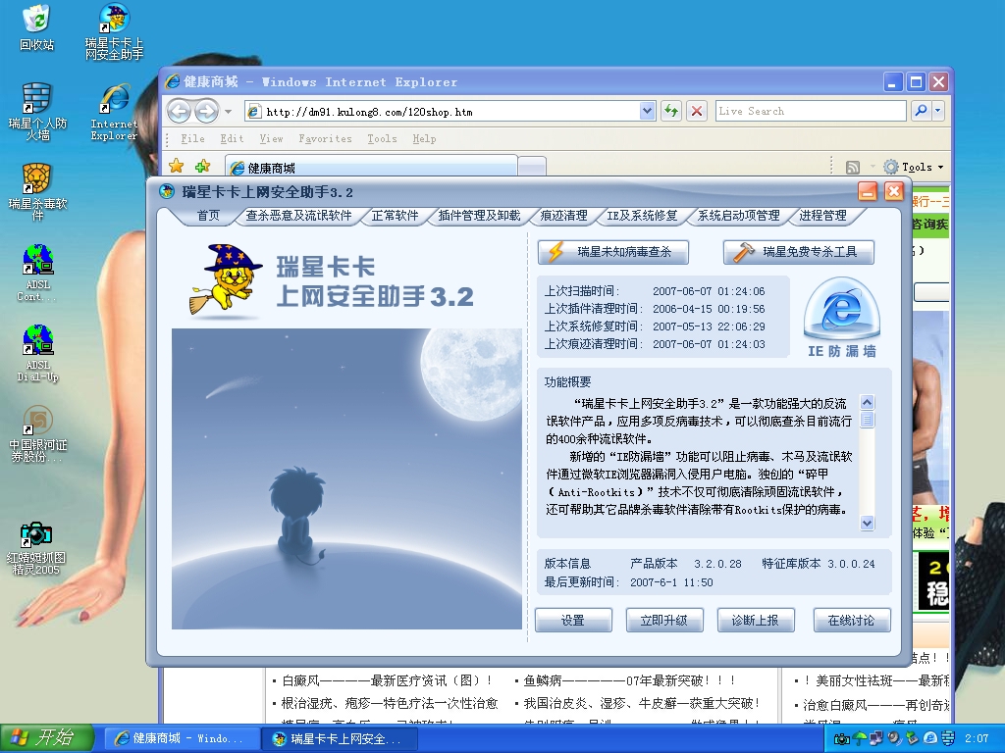Switch to 系统启动项管理 tab
Image resolution: width=1005 pixels, height=753 pixels.
(x=738, y=216)
